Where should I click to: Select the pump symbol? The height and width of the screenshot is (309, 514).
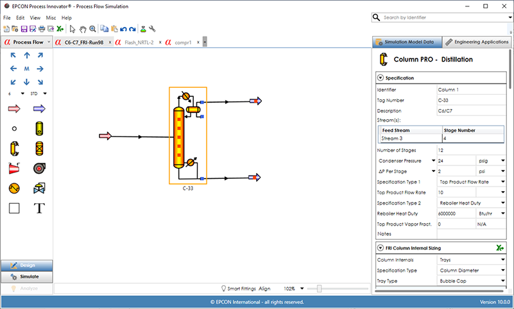click(x=39, y=168)
